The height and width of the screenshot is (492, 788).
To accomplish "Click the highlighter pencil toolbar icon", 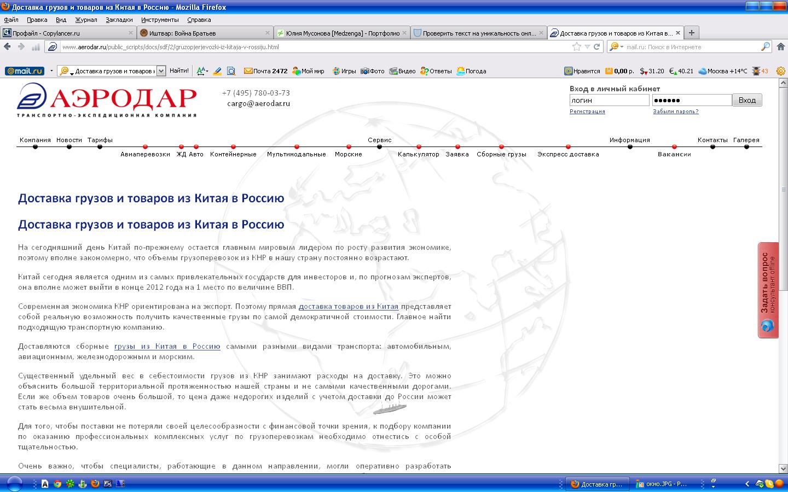I will tap(217, 71).
